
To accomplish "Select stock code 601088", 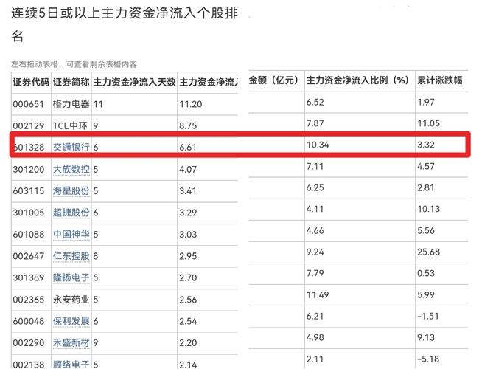I will point(29,235).
